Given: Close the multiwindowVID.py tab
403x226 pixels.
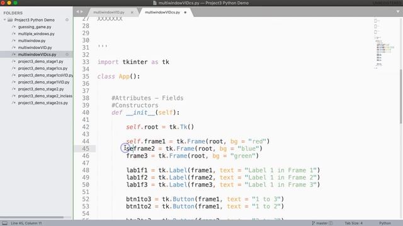Looking at the screenshot, I should (x=132, y=13).
